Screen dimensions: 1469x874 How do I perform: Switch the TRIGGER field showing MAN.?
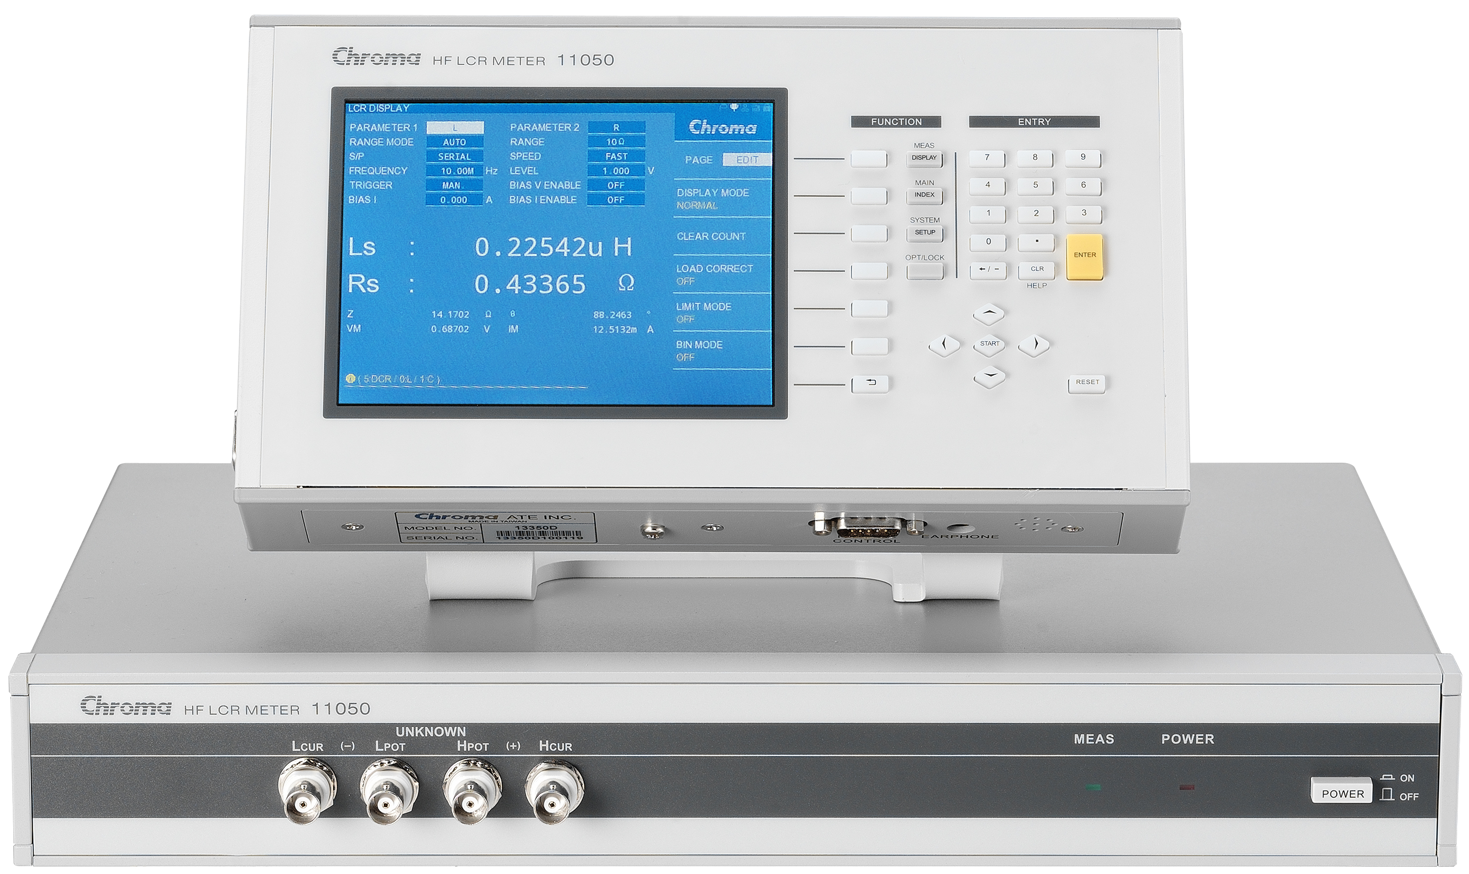[454, 185]
